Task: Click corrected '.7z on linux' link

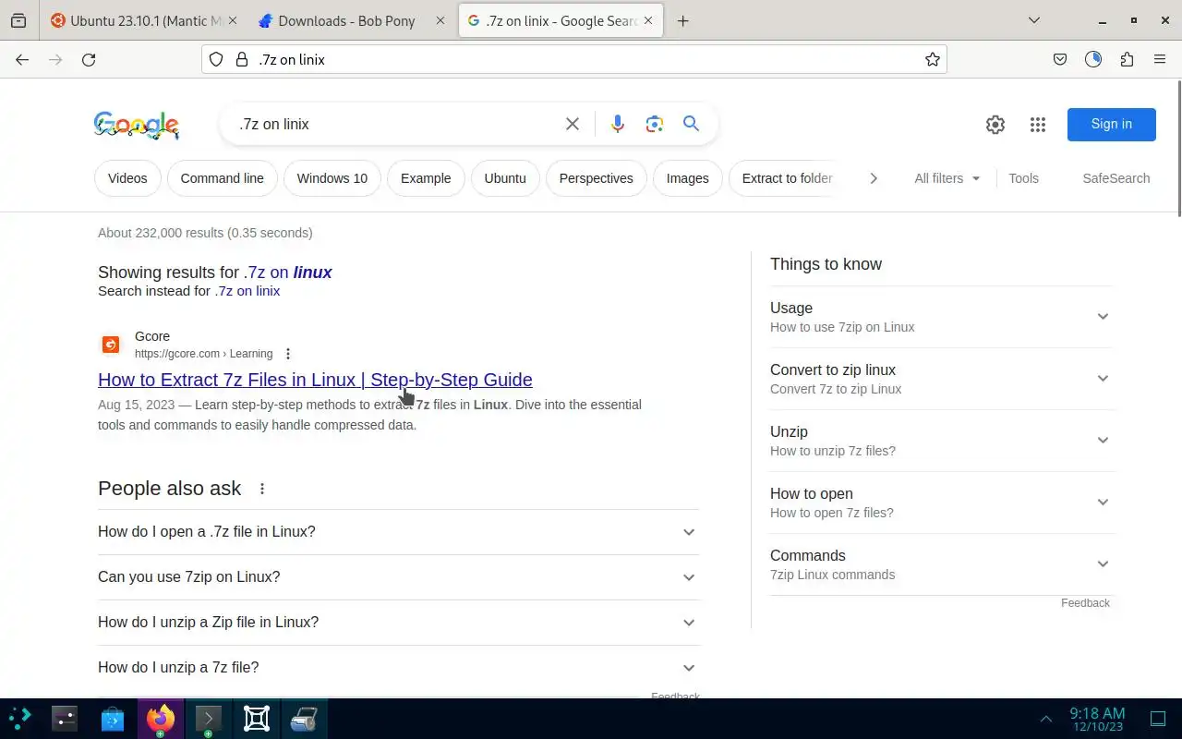Action: [287, 273]
